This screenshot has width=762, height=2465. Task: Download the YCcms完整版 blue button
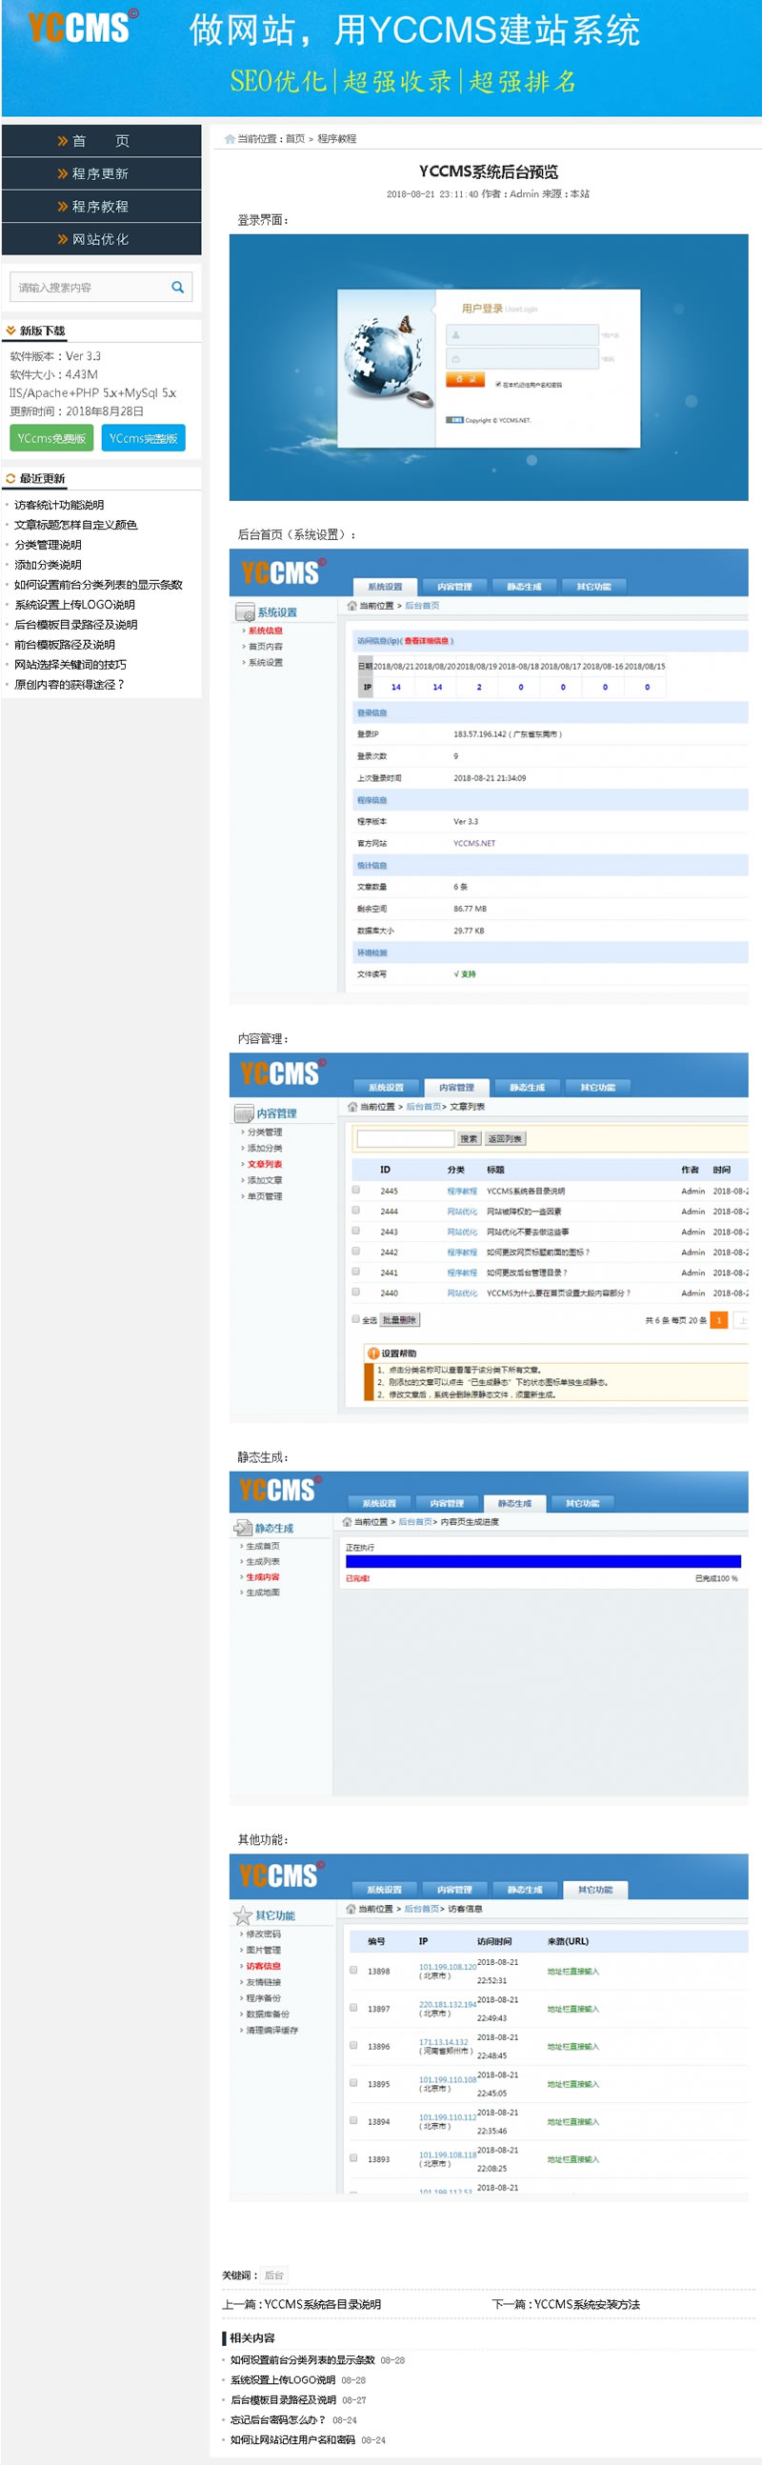(143, 438)
